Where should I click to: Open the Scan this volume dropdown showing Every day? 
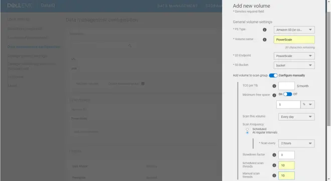point(296,116)
